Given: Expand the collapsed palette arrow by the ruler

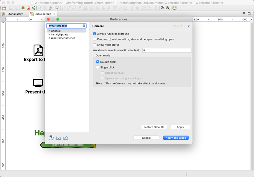Looking at the screenshot, I should coord(251,20).
